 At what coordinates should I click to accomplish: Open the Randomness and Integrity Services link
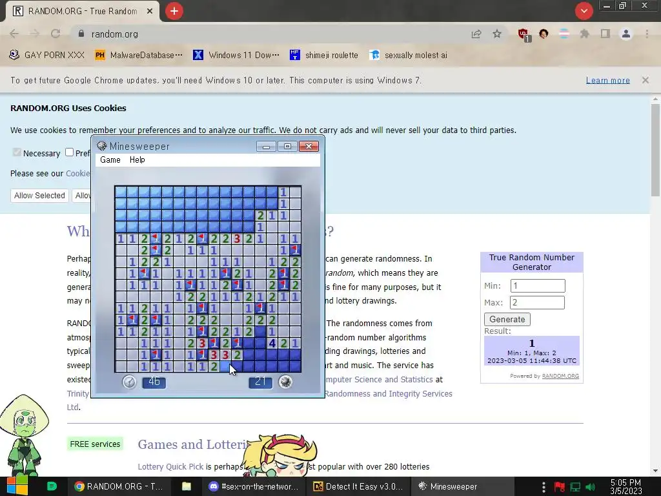(x=388, y=393)
